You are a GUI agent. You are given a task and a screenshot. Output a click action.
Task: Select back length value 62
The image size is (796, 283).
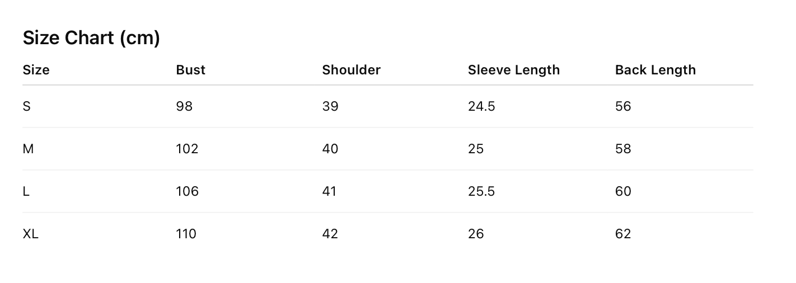623,234
